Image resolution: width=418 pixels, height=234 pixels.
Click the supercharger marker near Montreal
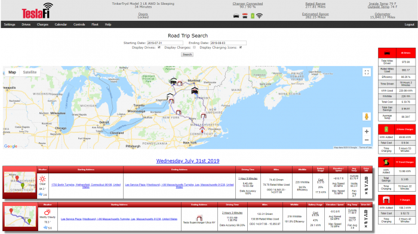tap(180, 83)
